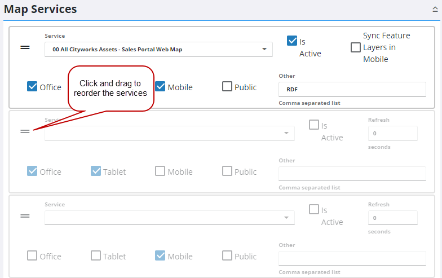The width and height of the screenshot is (442, 278).
Task: Open the second service's dropdown arrow
Action: point(287,133)
